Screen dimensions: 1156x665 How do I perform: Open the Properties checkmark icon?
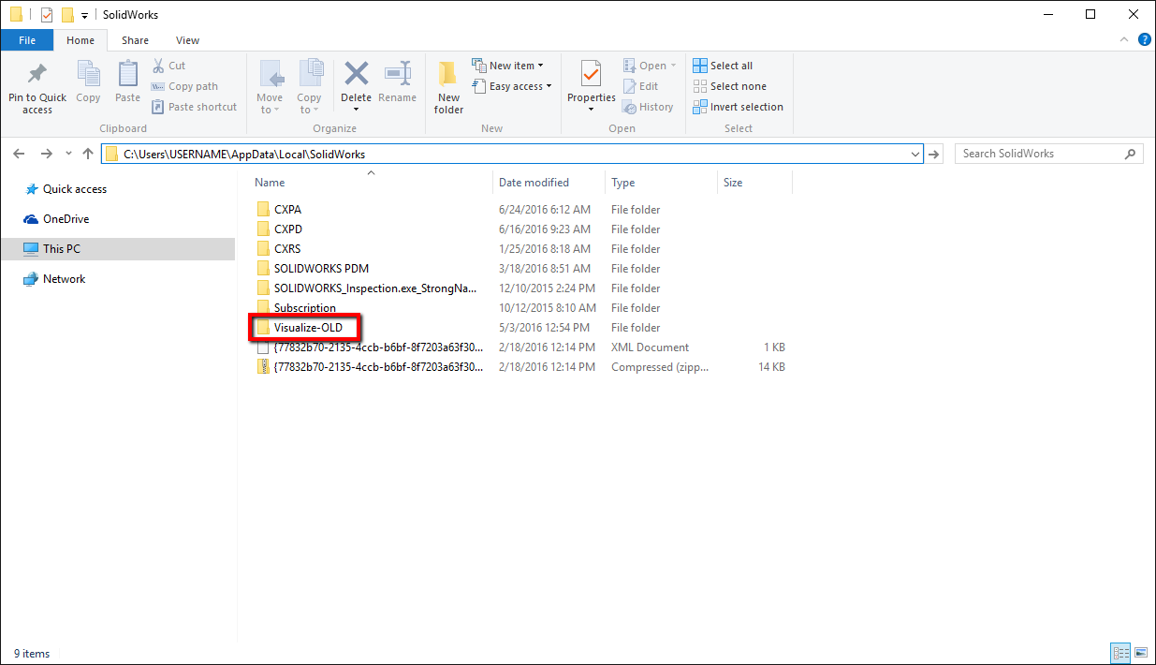(591, 74)
